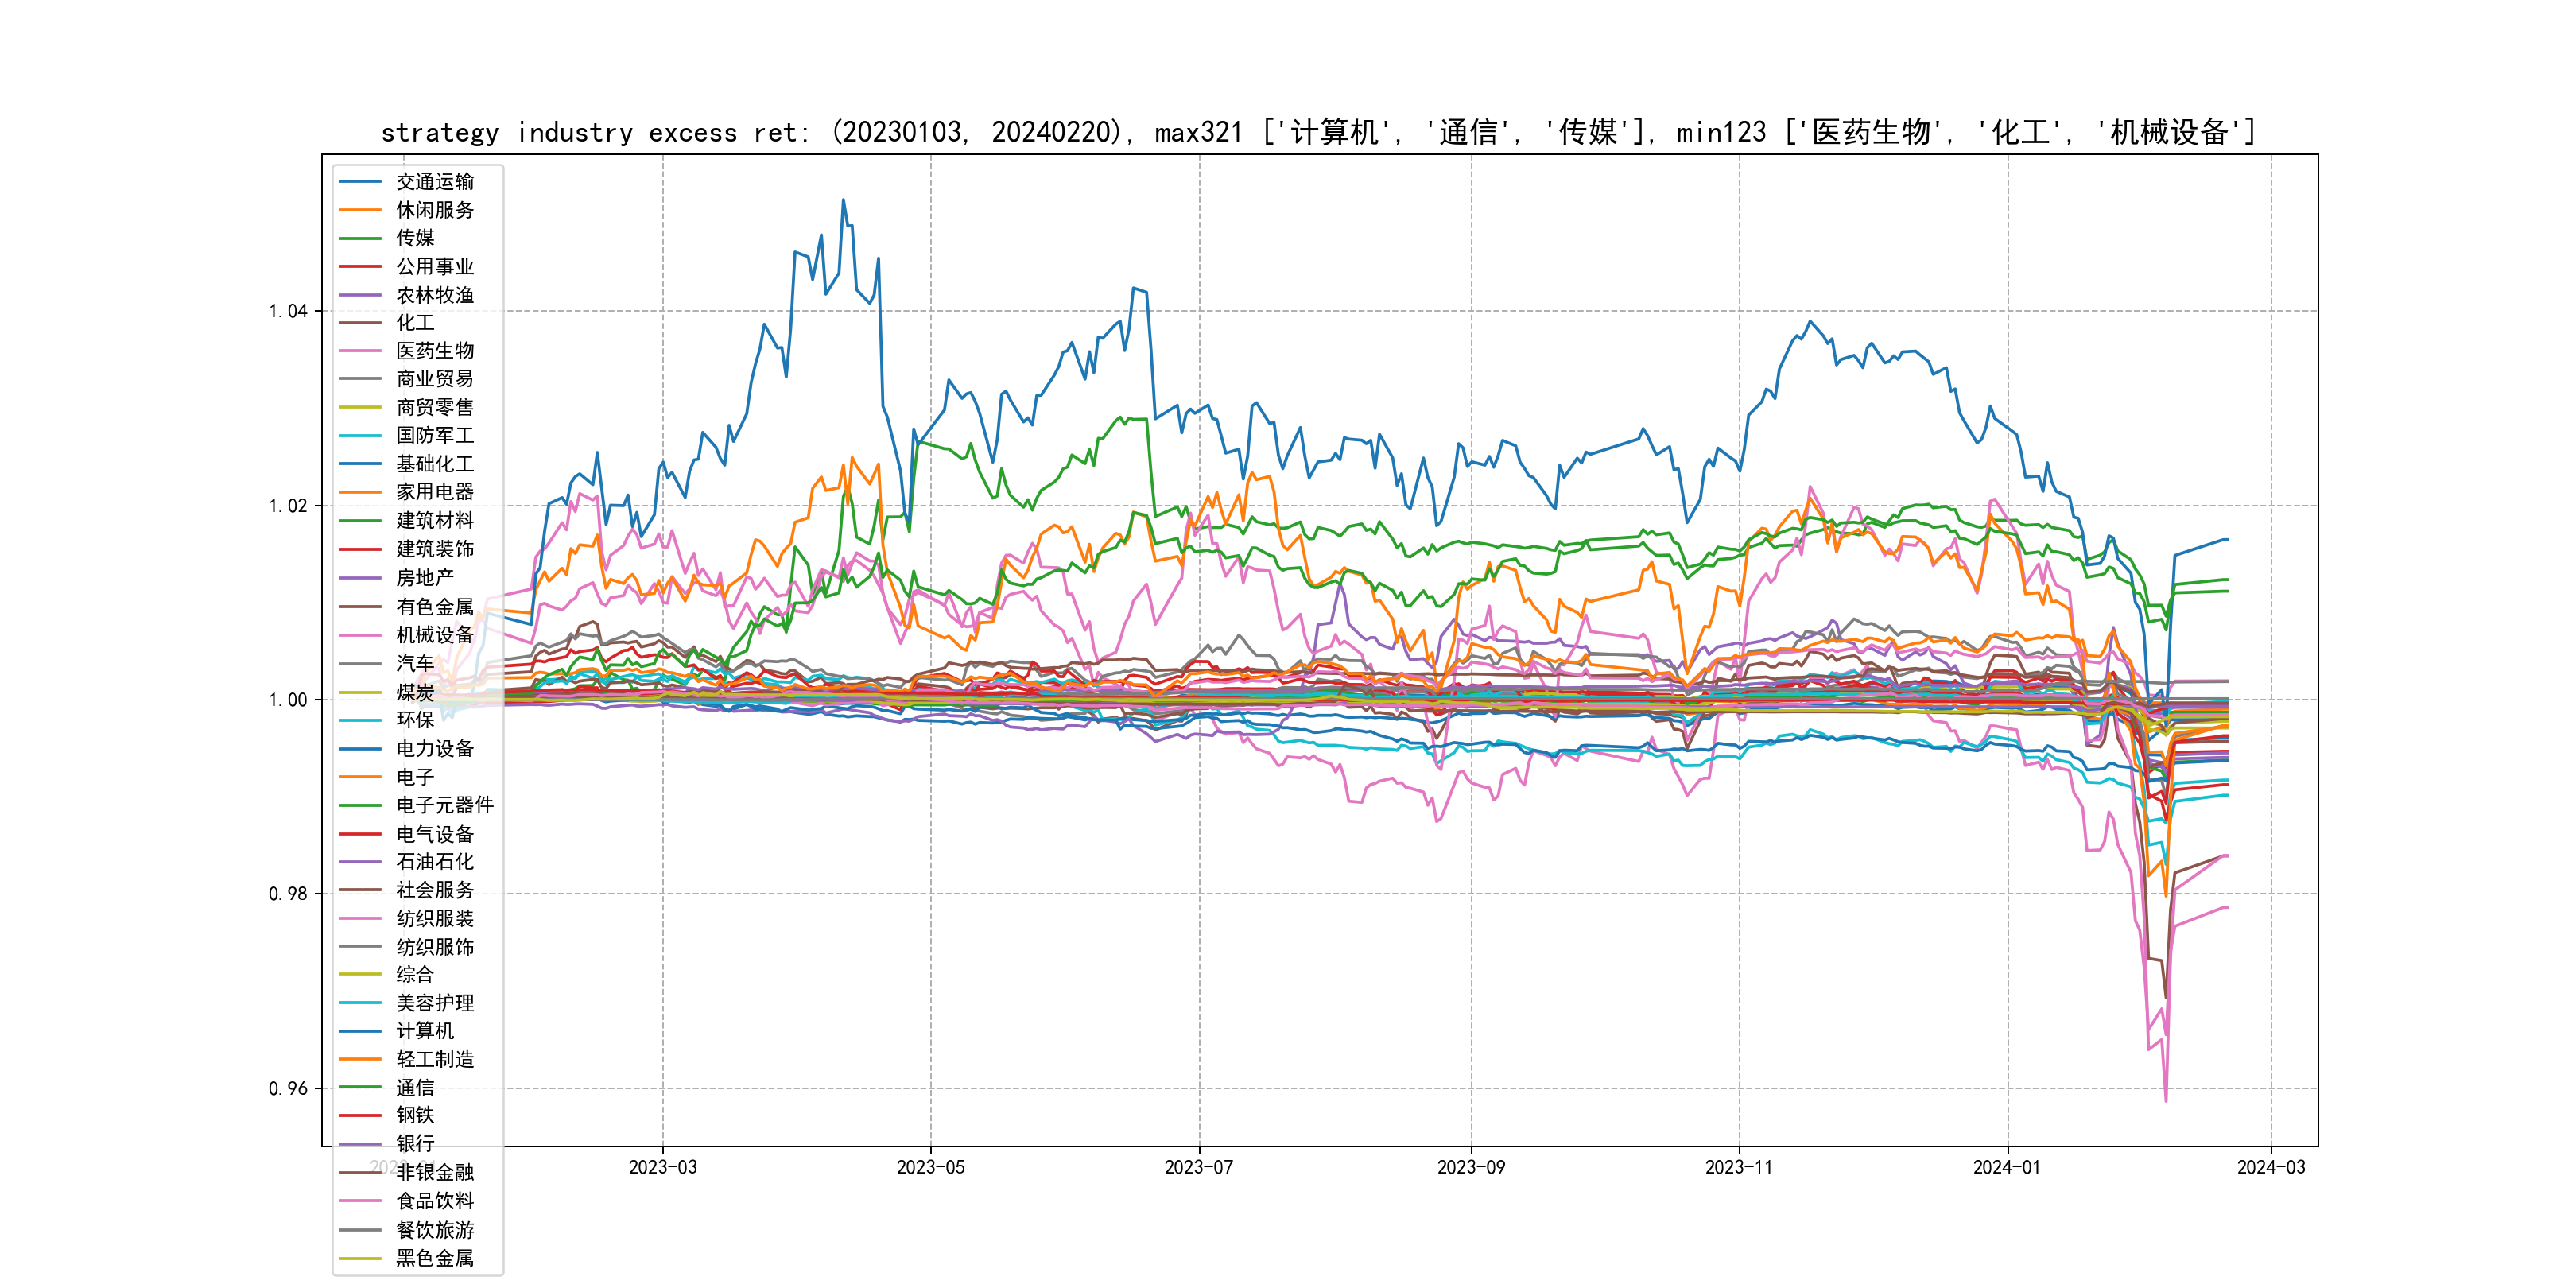Click the 非银金融 legend entry
Viewport: 2576px width, 1288px height.
(x=434, y=1172)
